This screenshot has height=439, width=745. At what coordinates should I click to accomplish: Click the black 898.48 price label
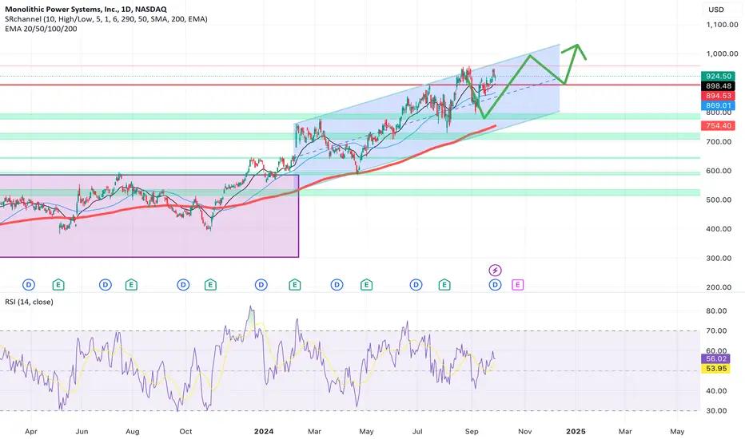pyautogui.click(x=718, y=86)
